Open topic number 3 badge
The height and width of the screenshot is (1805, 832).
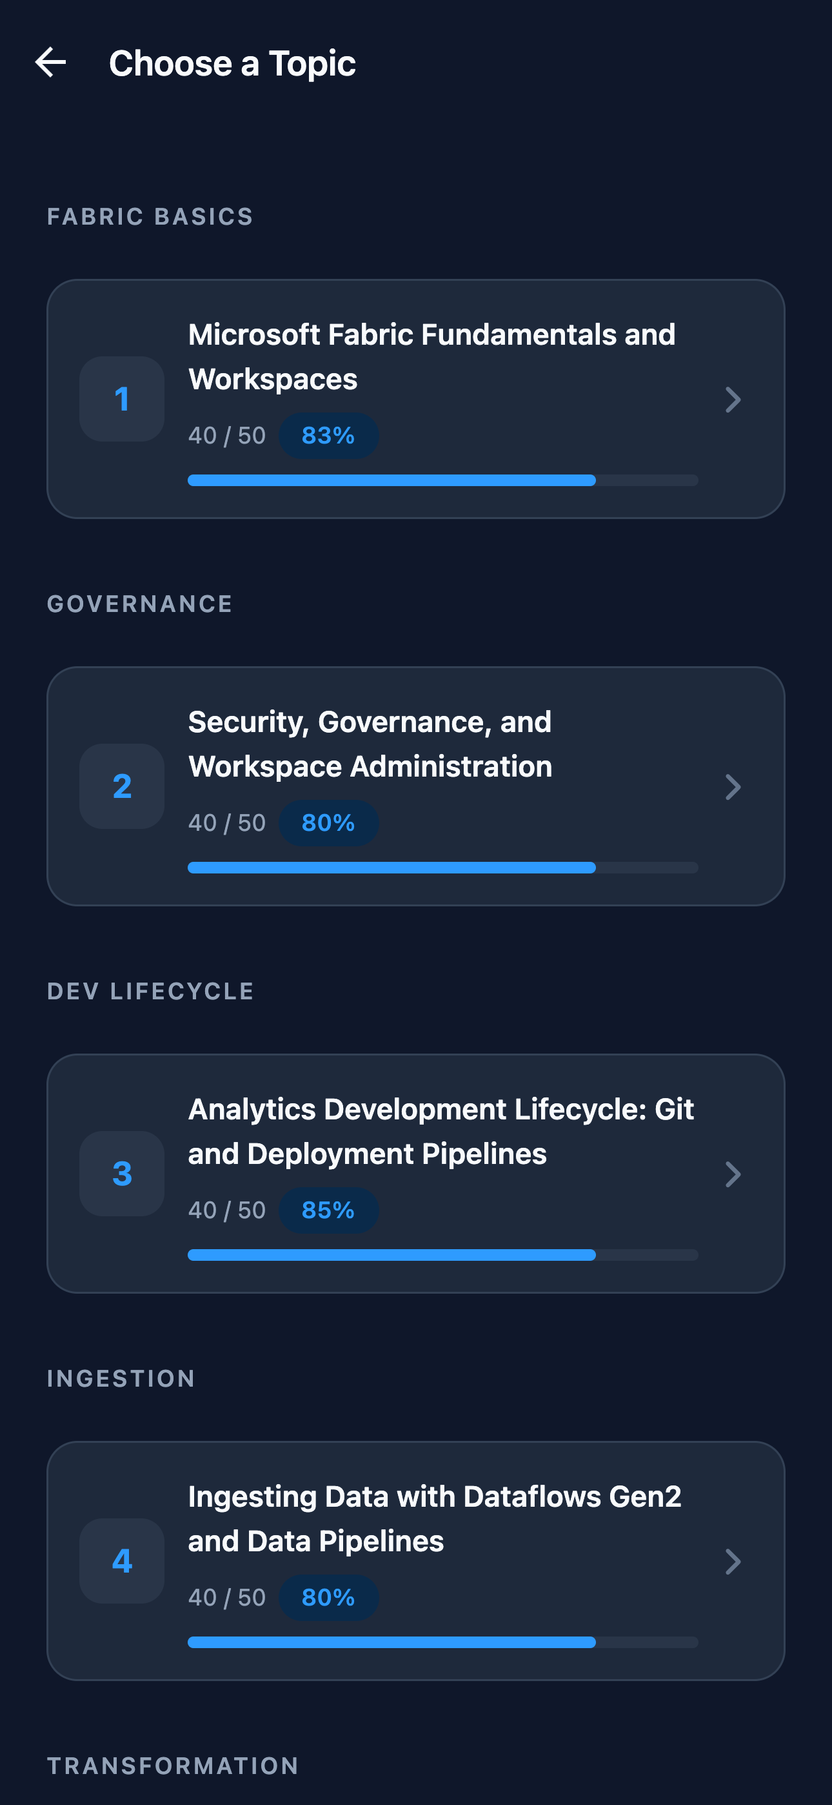tap(122, 1174)
